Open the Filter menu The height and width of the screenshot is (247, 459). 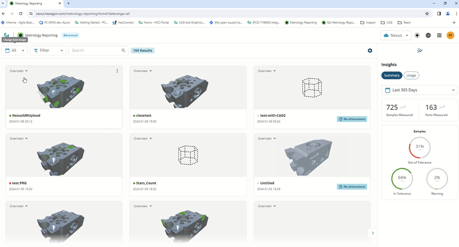coord(48,50)
